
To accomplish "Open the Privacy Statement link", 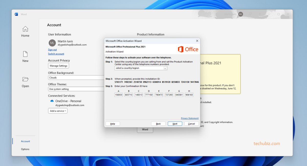I will coord(190,118).
